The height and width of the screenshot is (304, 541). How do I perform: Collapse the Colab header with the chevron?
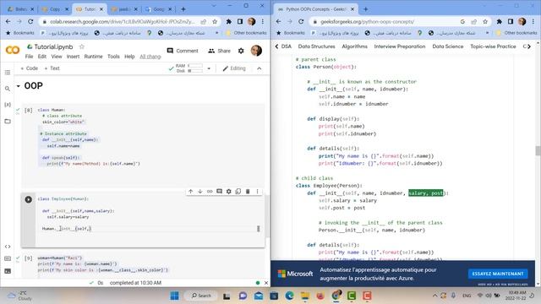(x=260, y=68)
